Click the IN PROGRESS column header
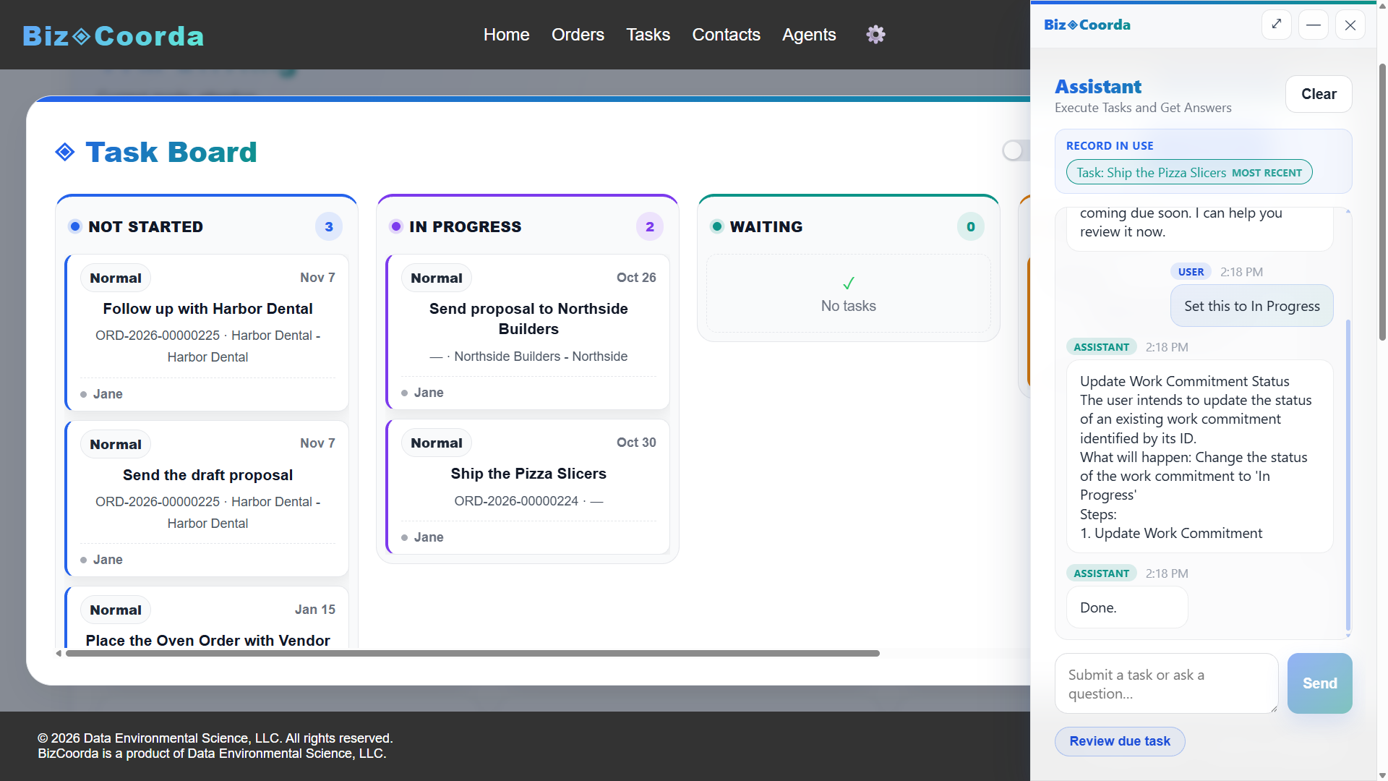1388x781 pixels. [465, 226]
